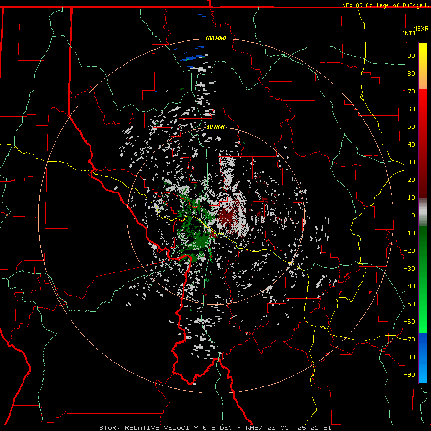Click the yellow top segment of the color bar
This screenshot has width=431, height=431.
[423, 66]
